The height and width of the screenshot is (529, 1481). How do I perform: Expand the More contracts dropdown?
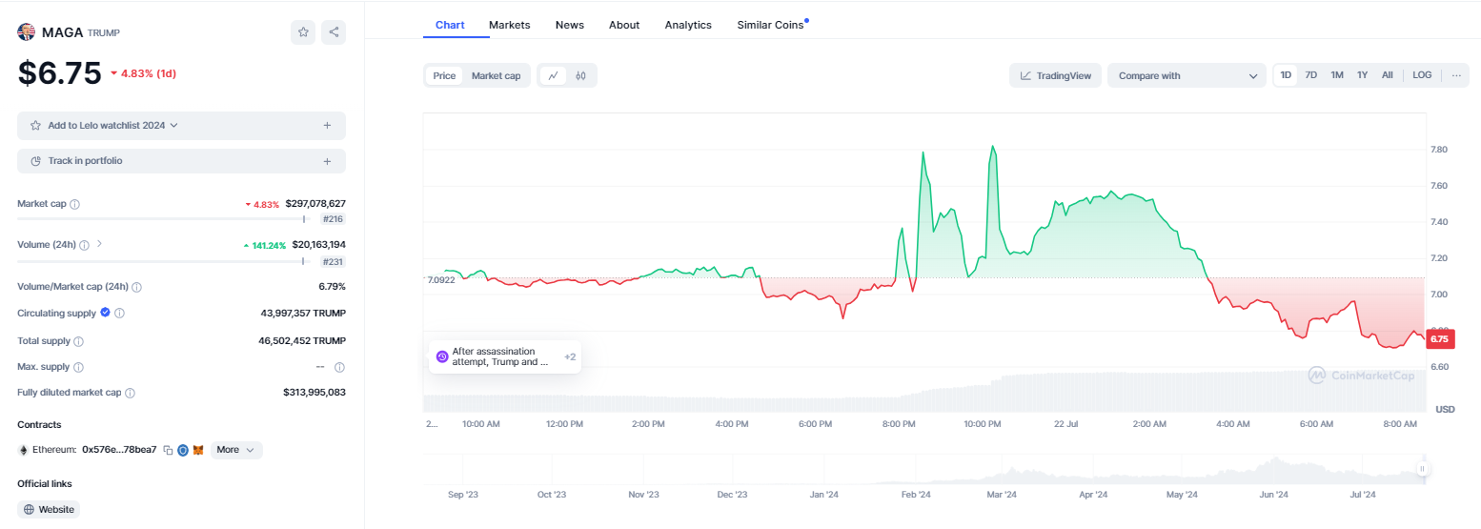click(236, 450)
